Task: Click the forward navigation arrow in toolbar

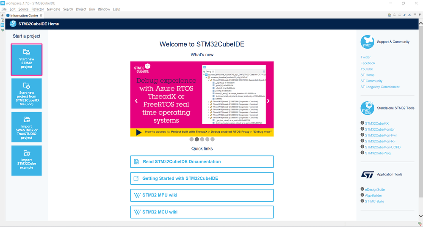Action: pyautogui.click(x=400, y=15)
